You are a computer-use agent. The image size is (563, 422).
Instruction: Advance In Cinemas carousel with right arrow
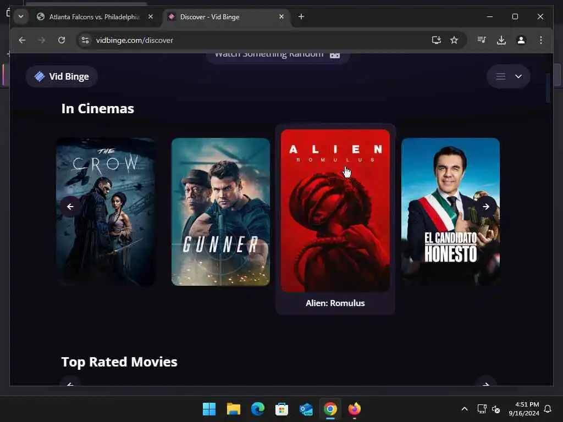pyautogui.click(x=486, y=207)
